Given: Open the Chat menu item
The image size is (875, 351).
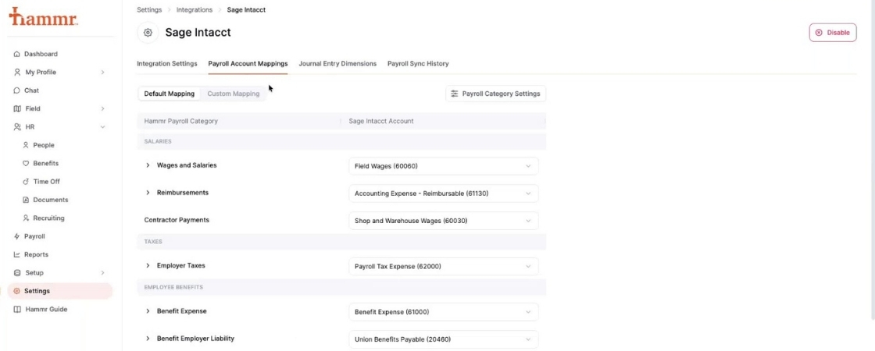Looking at the screenshot, I should 60,90.
